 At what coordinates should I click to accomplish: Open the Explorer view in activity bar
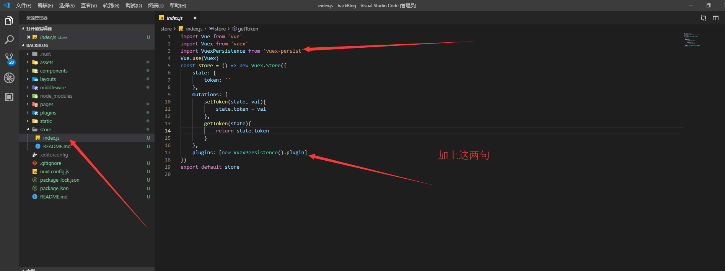pyautogui.click(x=9, y=21)
